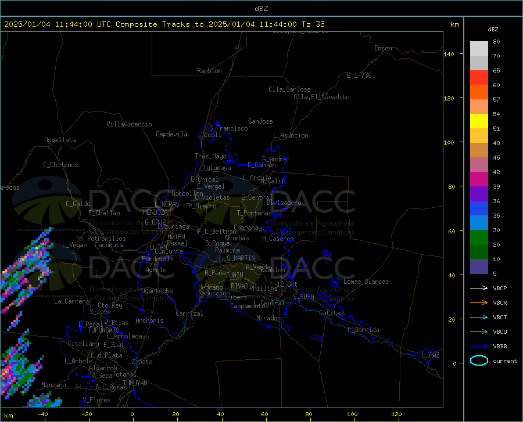This screenshot has height=422, width=523.
Task: Click the SanJose map label
Action: [x=260, y=121]
